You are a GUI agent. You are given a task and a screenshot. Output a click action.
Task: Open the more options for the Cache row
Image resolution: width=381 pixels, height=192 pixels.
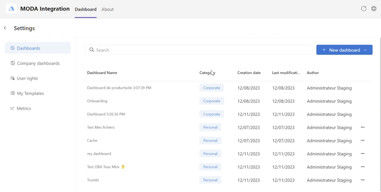tap(363, 140)
